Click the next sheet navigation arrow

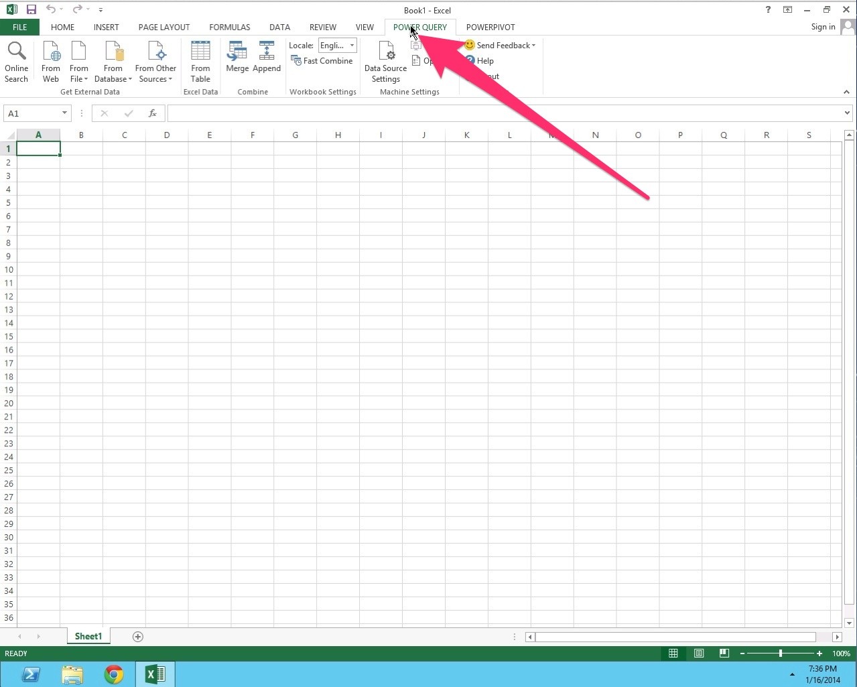[x=38, y=637]
